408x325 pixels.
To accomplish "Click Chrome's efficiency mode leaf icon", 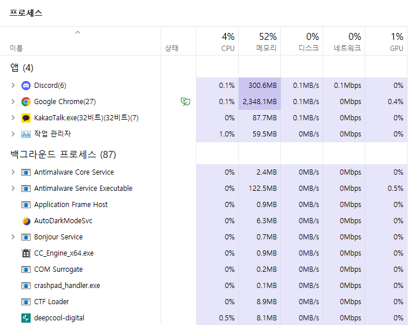I will pos(186,102).
